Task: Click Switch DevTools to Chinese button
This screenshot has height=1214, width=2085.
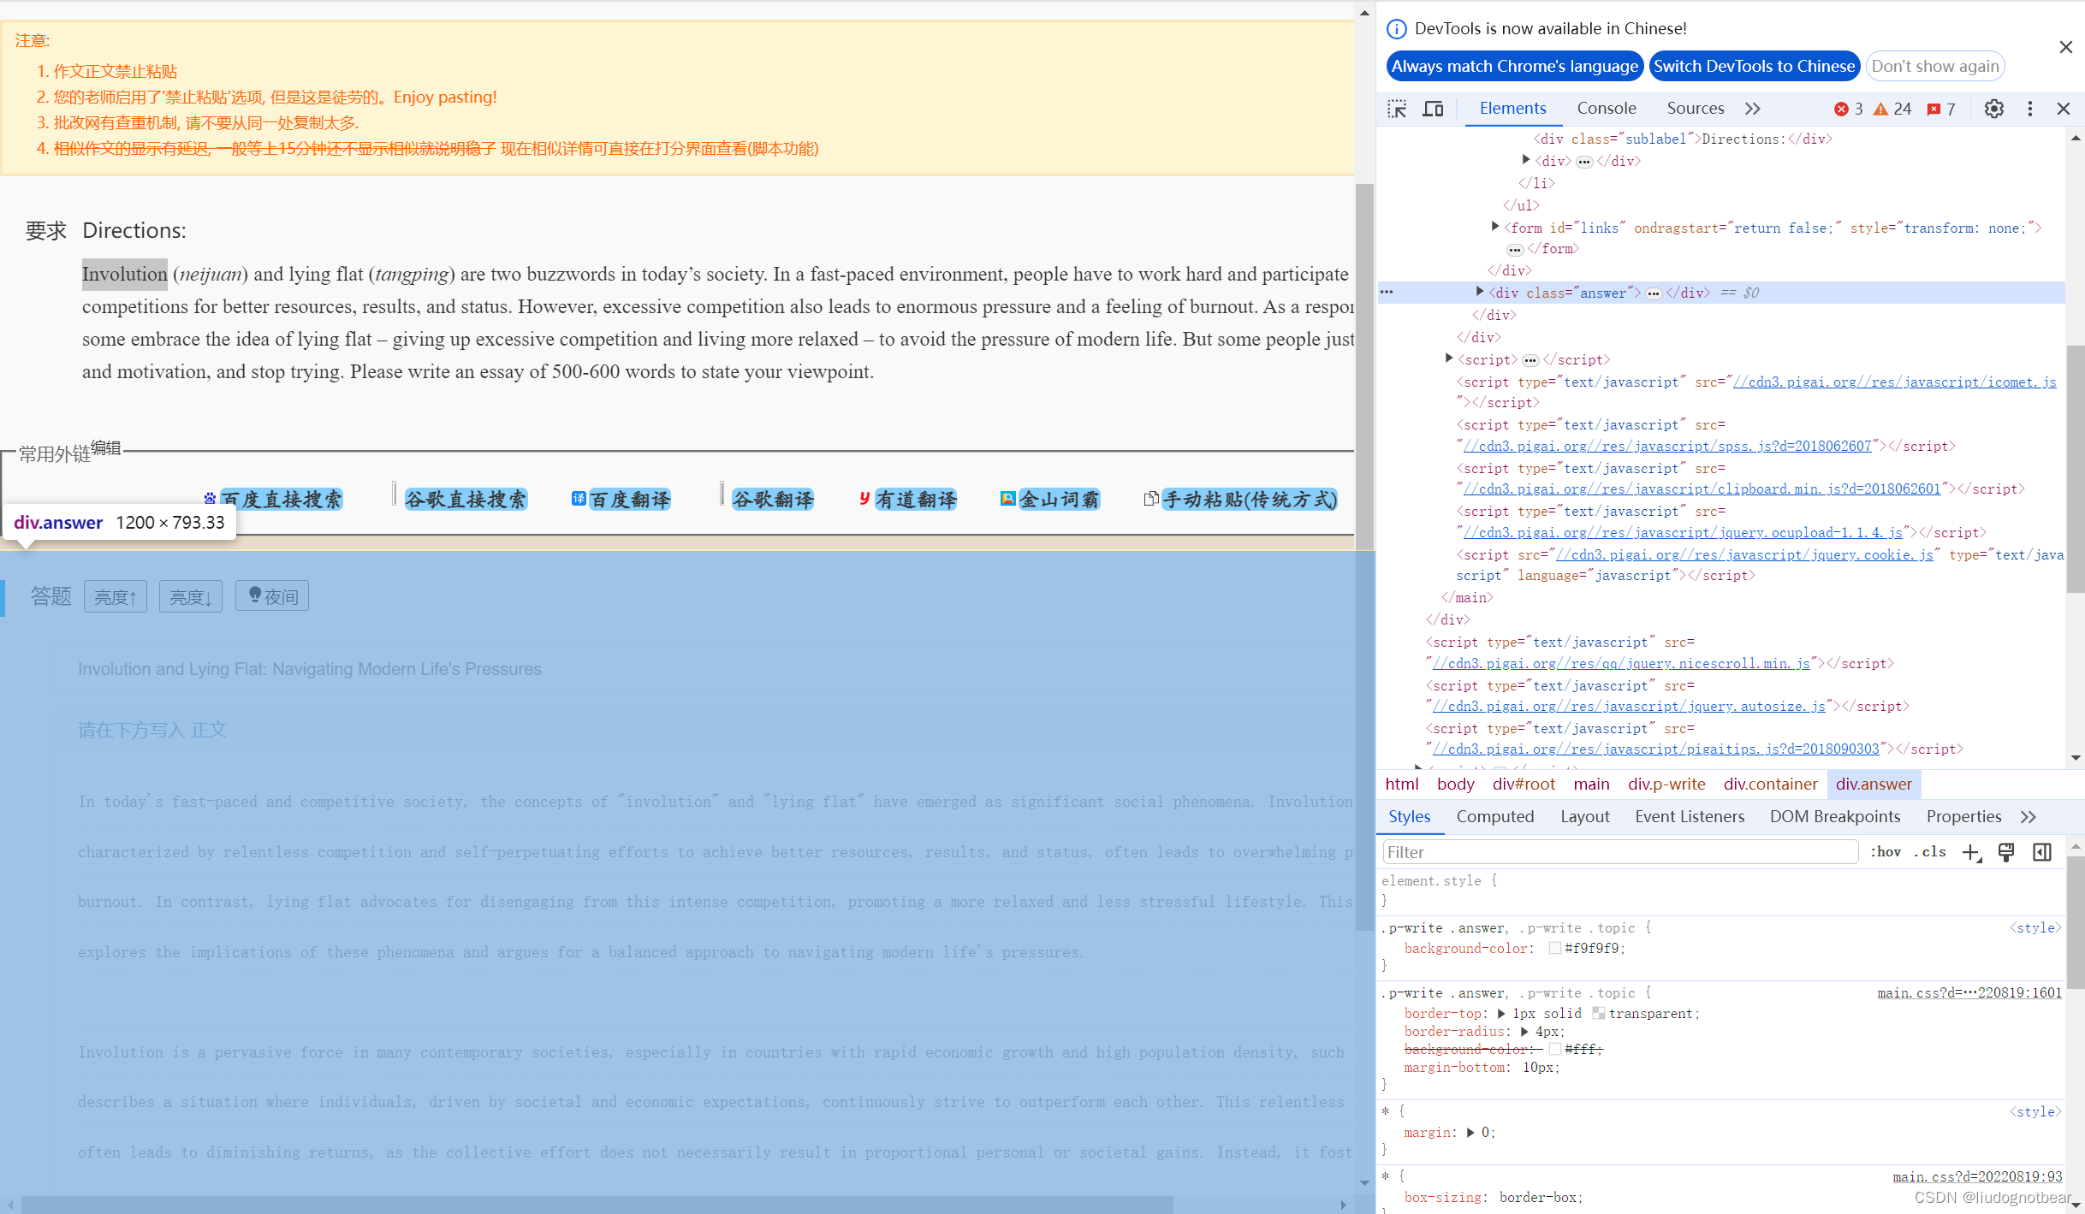Action: pos(1754,66)
